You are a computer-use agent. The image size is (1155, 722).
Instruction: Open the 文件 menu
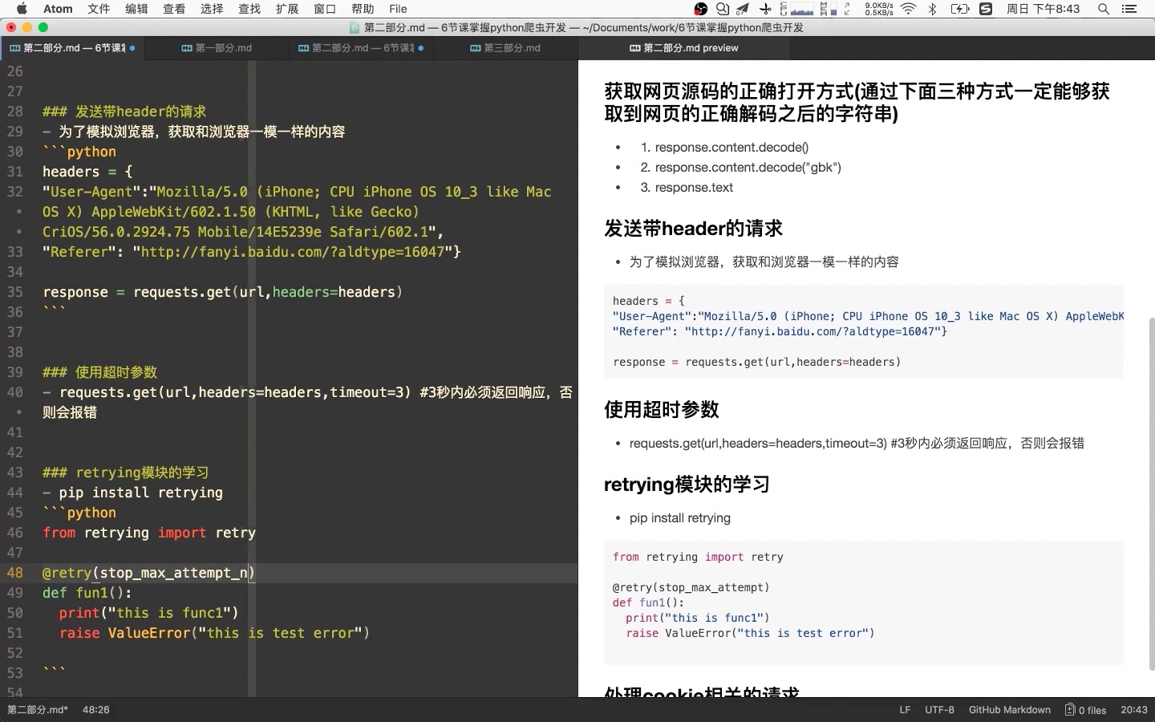[99, 9]
